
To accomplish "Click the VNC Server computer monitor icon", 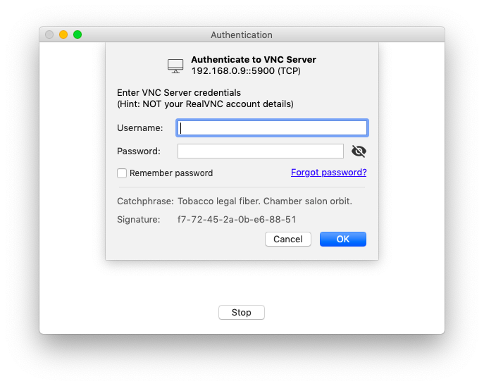I will 175,66.
